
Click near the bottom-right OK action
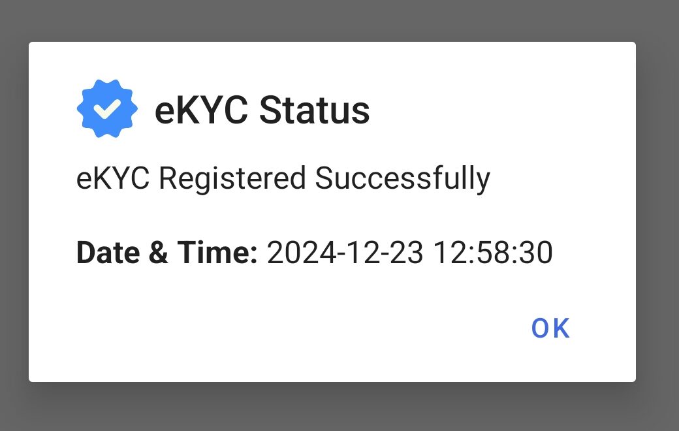click(x=550, y=327)
